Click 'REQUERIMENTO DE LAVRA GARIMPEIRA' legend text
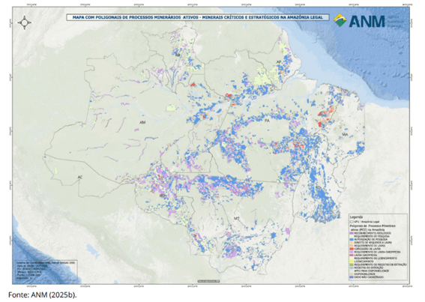The height and width of the screenshot is (302, 425). [377, 252]
